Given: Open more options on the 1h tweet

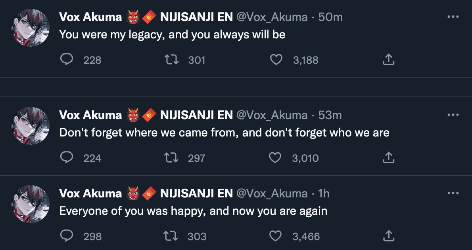Looking at the screenshot, I should [453, 193].
